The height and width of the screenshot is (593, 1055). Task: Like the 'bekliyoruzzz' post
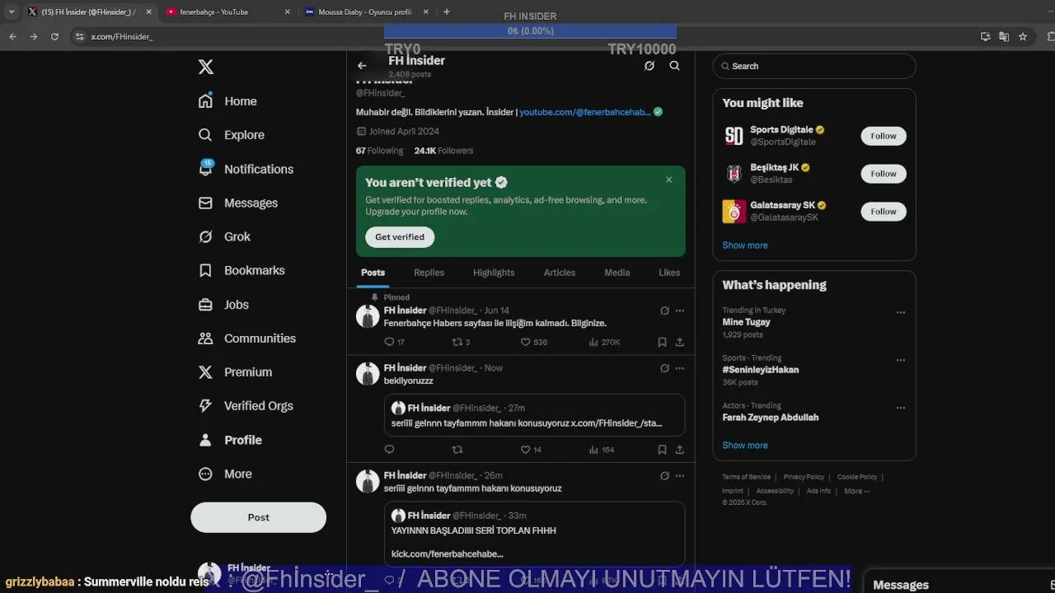click(x=531, y=450)
